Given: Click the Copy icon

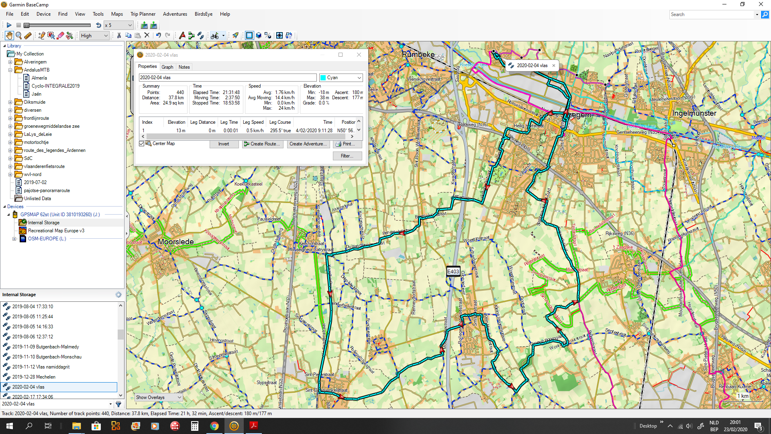Looking at the screenshot, I should [128, 35].
